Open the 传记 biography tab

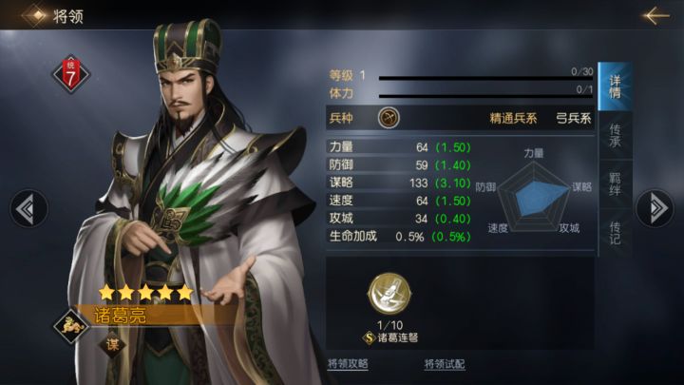pos(615,233)
